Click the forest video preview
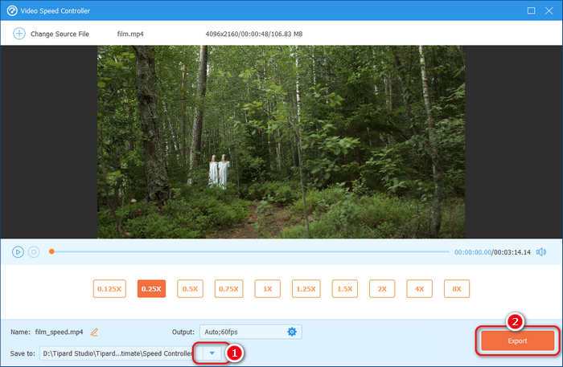Image resolution: width=563 pixels, height=367 pixels. coord(281,141)
